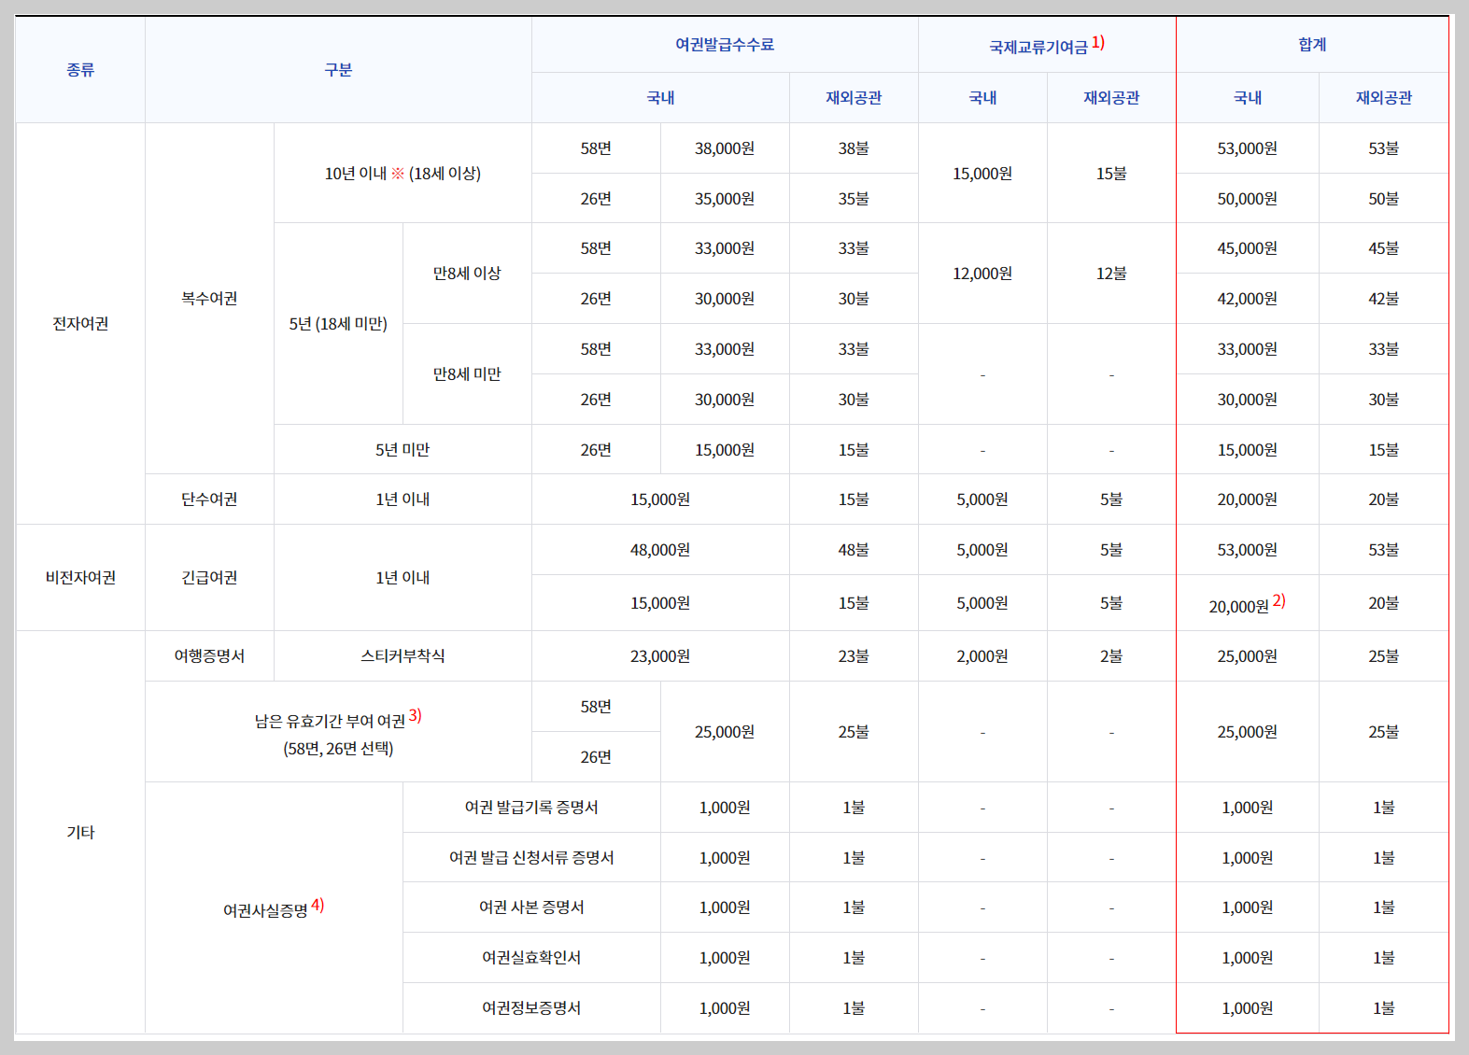Select the 35,000원 fee cell
The height and width of the screenshot is (1055, 1469).
[725, 199]
